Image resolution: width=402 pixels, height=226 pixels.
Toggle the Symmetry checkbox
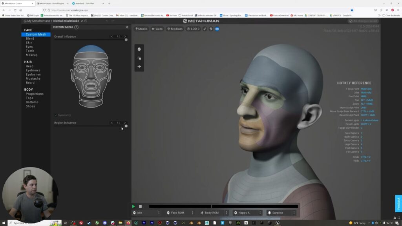pos(56,115)
